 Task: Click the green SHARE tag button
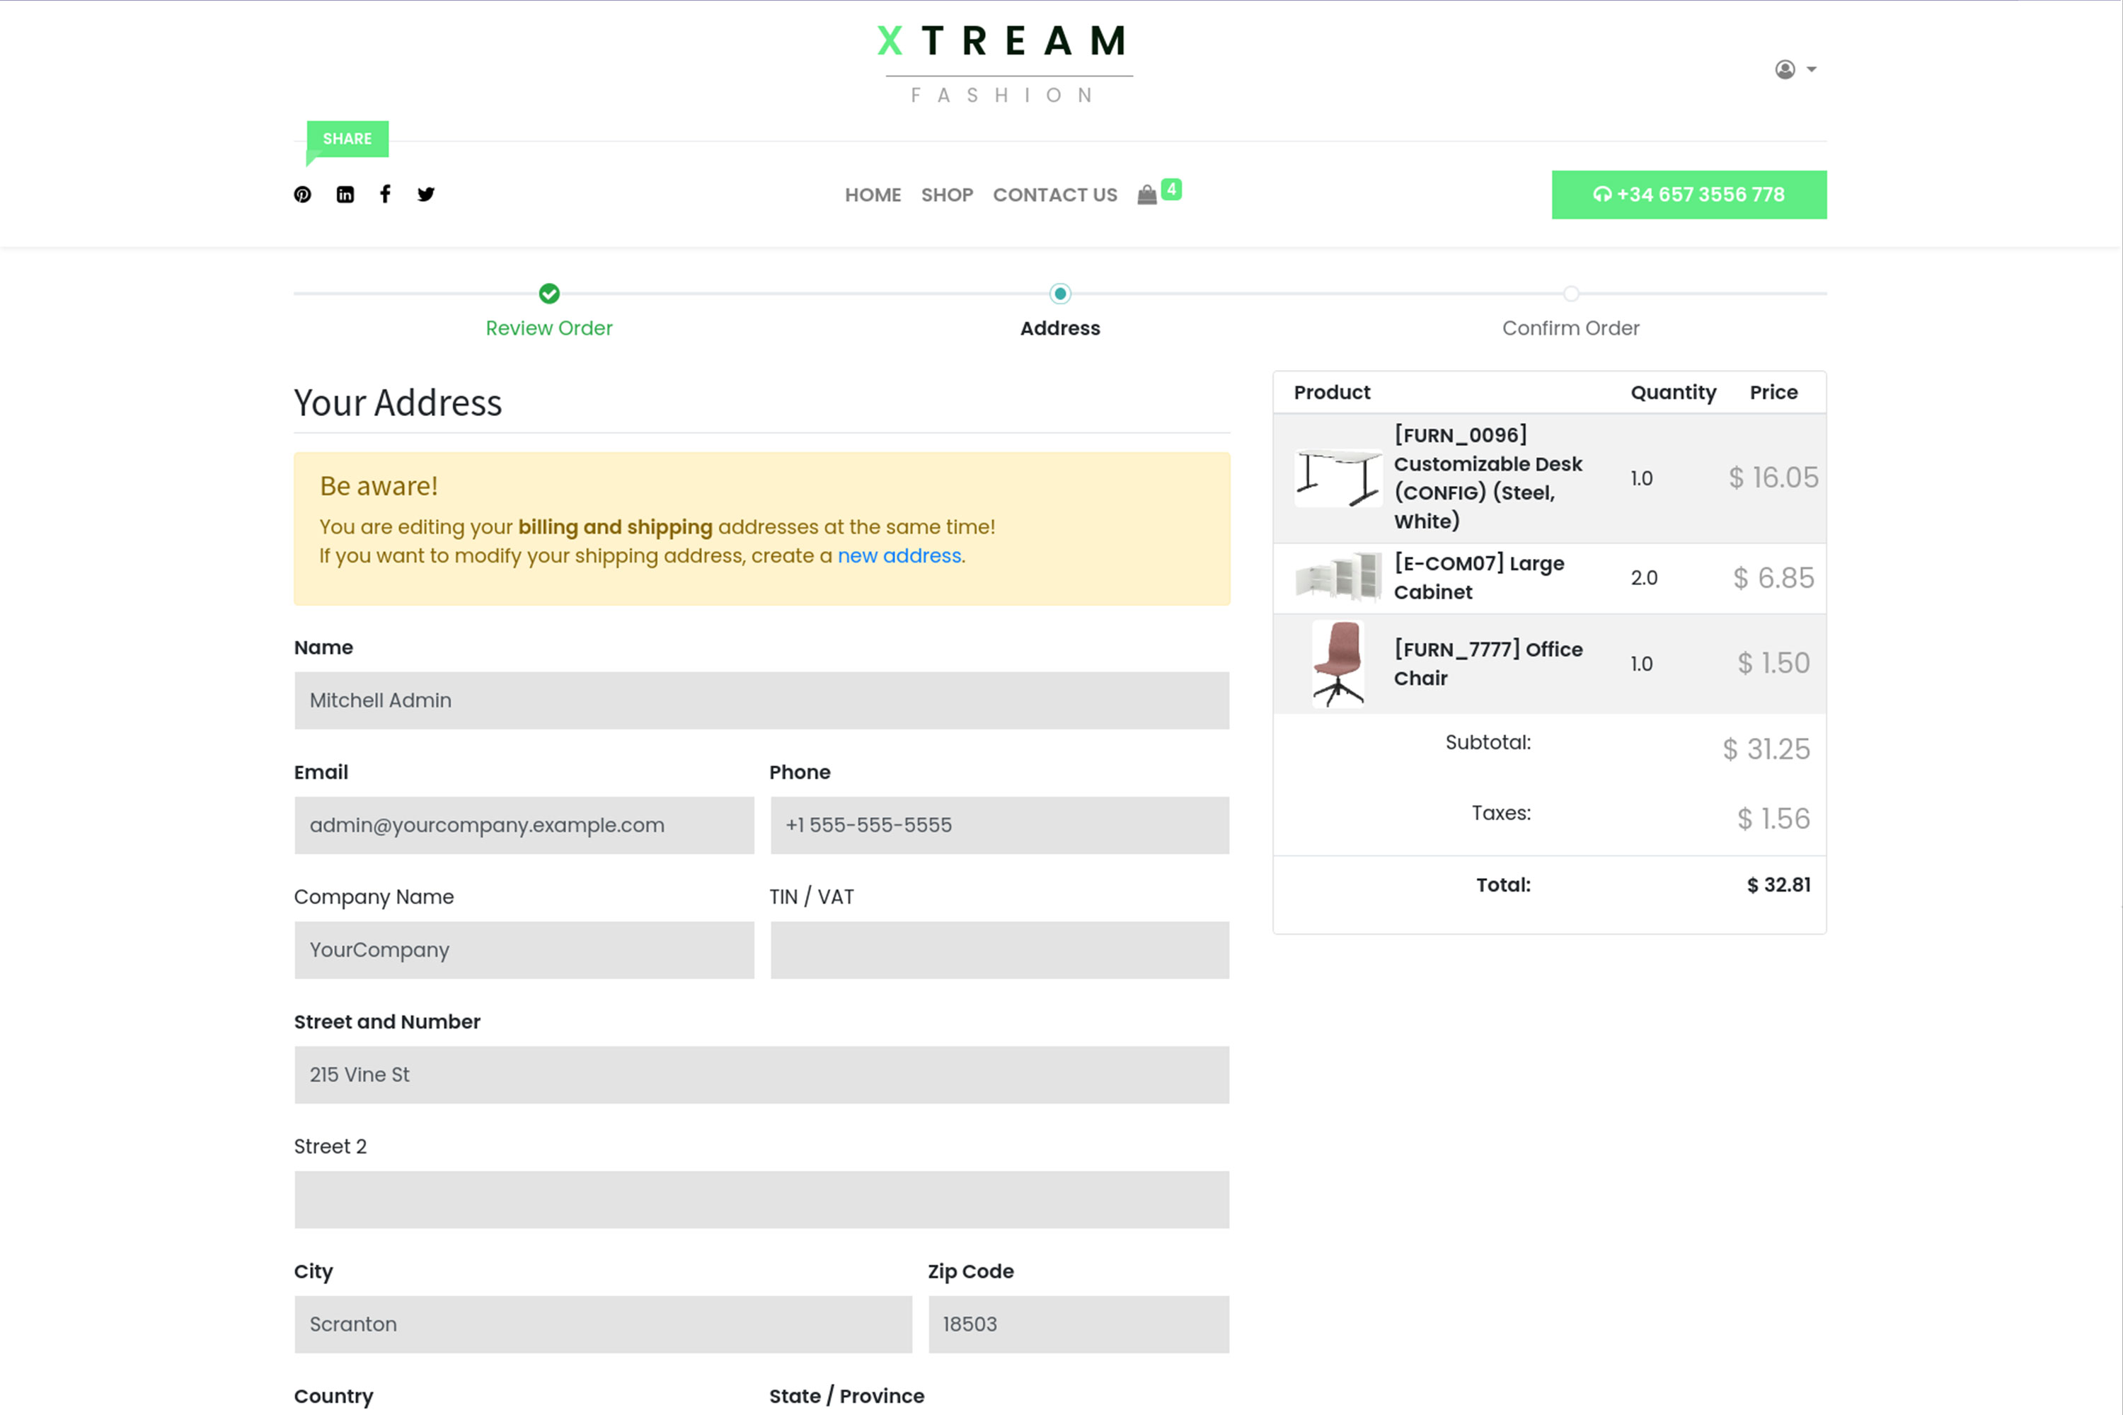(x=347, y=139)
